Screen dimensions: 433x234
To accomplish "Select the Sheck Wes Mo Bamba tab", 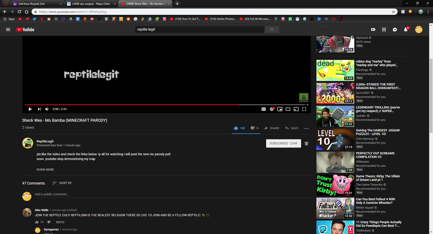I will point(145,4).
